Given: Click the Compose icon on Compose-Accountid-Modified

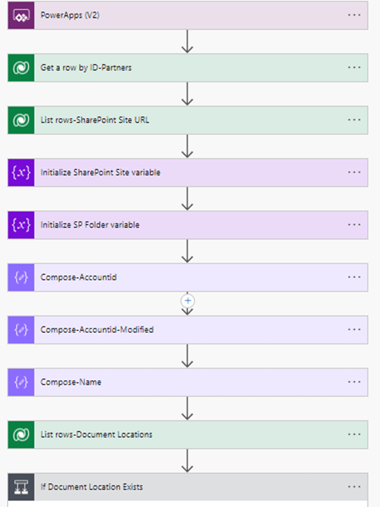Looking at the screenshot, I should pyautogui.click(x=21, y=329).
